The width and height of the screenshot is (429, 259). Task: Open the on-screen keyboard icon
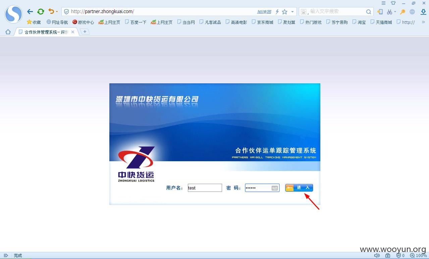(x=275, y=188)
